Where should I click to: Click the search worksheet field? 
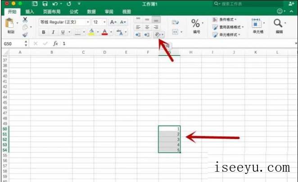248,4
